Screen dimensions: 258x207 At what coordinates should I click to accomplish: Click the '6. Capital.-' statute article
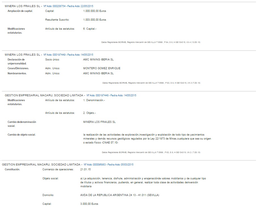(90, 29)
